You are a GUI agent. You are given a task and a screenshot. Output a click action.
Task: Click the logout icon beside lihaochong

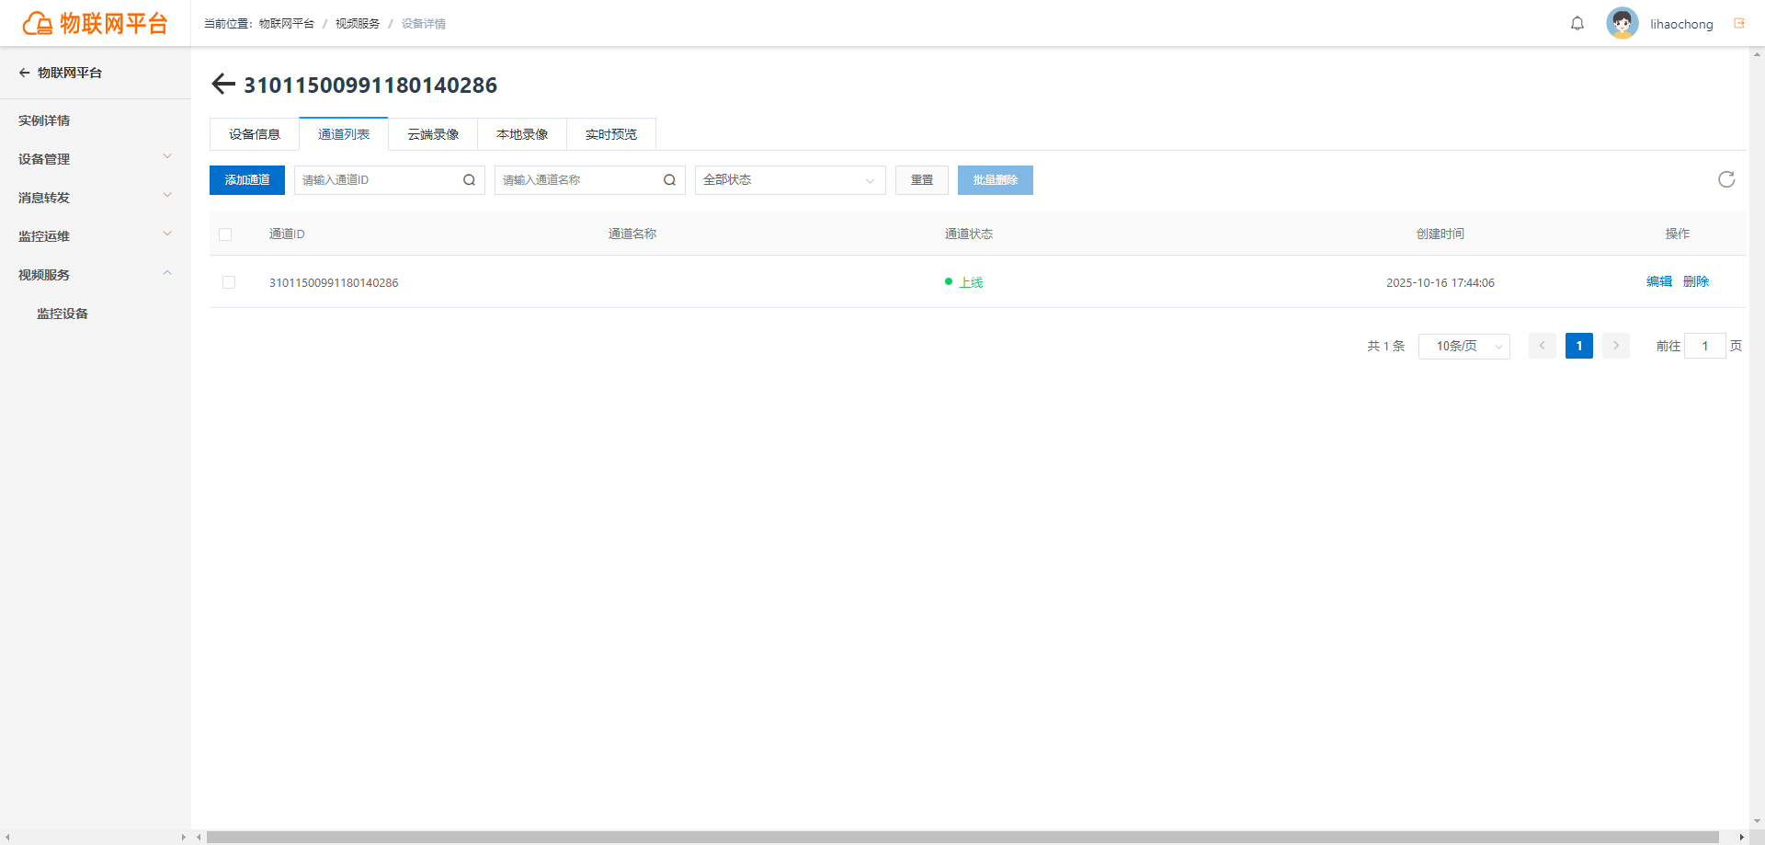click(1739, 24)
